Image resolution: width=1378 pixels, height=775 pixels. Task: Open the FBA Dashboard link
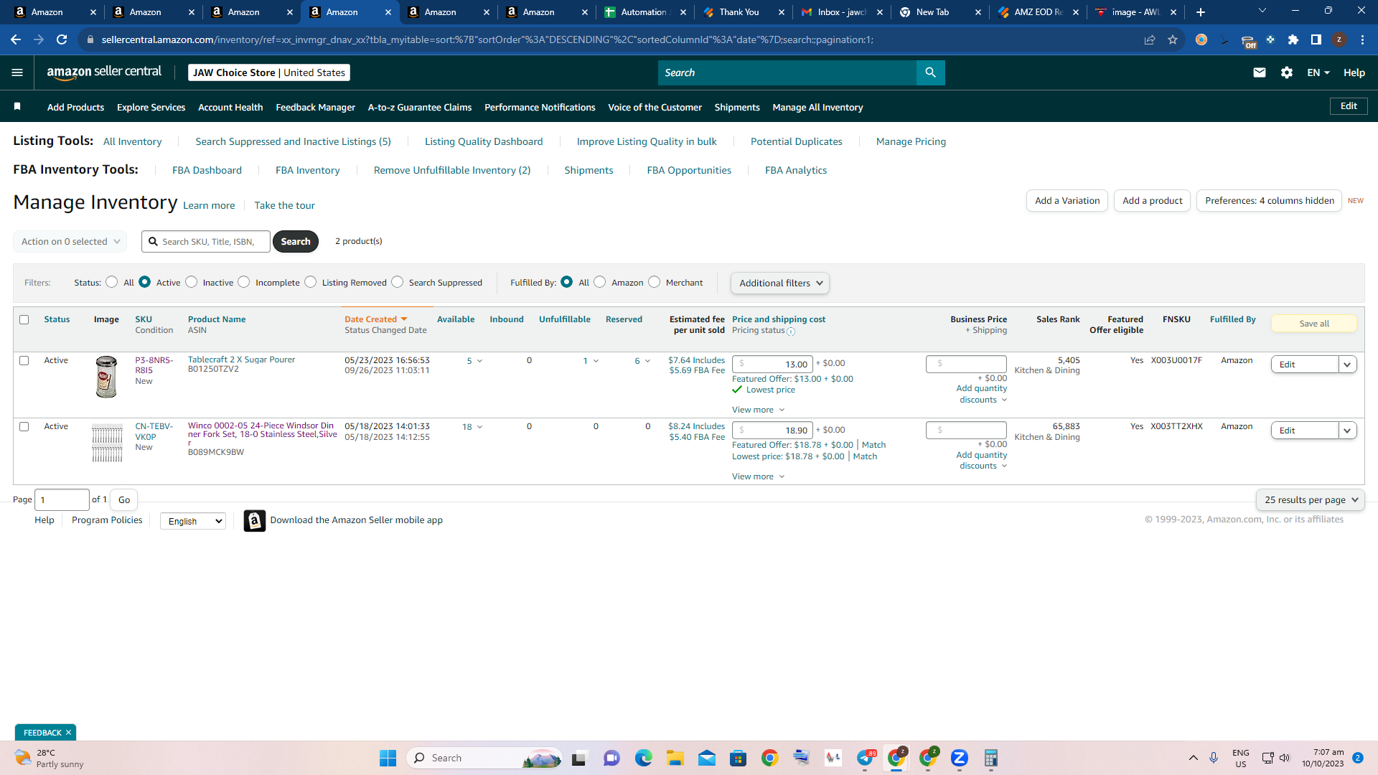[207, 170]
